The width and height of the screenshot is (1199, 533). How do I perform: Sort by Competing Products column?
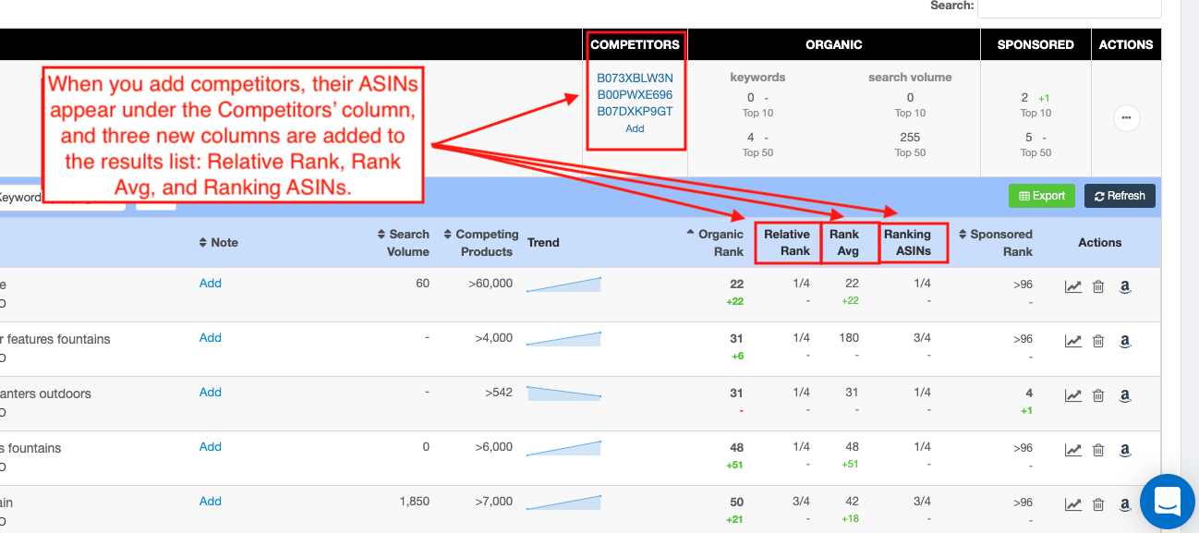480,243
